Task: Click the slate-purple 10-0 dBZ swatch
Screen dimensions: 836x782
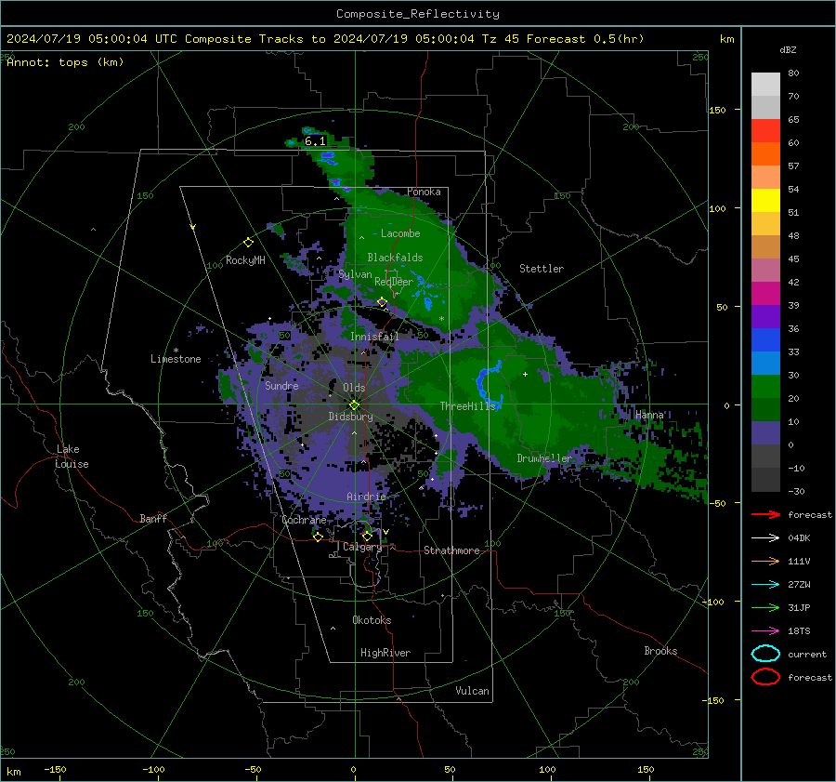Action: coord(765,433)
